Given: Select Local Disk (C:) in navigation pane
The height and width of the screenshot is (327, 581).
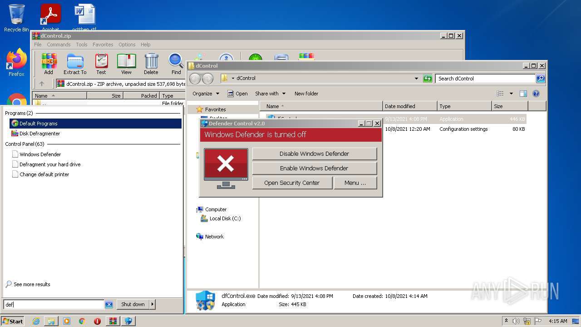Looking at the screenshot, I should point(221,218).
